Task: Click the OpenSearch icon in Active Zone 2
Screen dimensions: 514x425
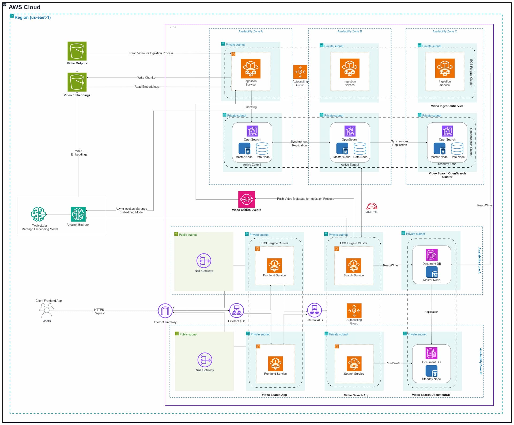Action: (350, 131)
